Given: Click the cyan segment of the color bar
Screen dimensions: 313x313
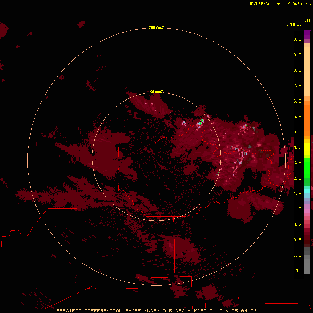Looking at the screenshot, I should tap(307, 191).
